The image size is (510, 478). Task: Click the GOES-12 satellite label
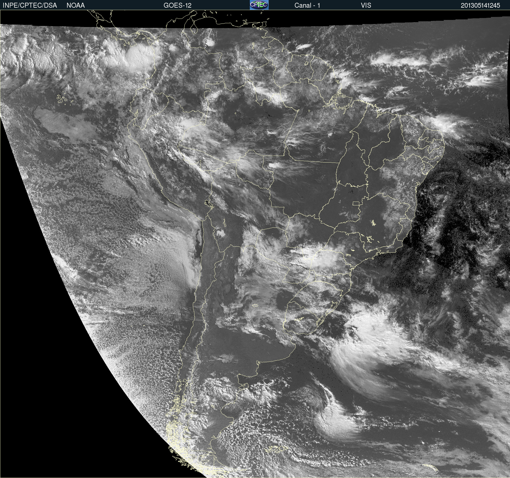(178, 5)
